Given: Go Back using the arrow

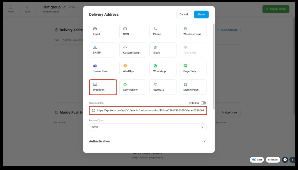Looking at the screenshot, I should [28, 9].
